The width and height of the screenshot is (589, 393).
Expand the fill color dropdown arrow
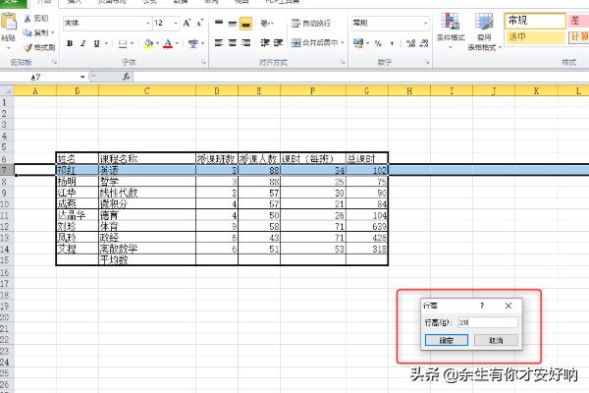point(157,43)
